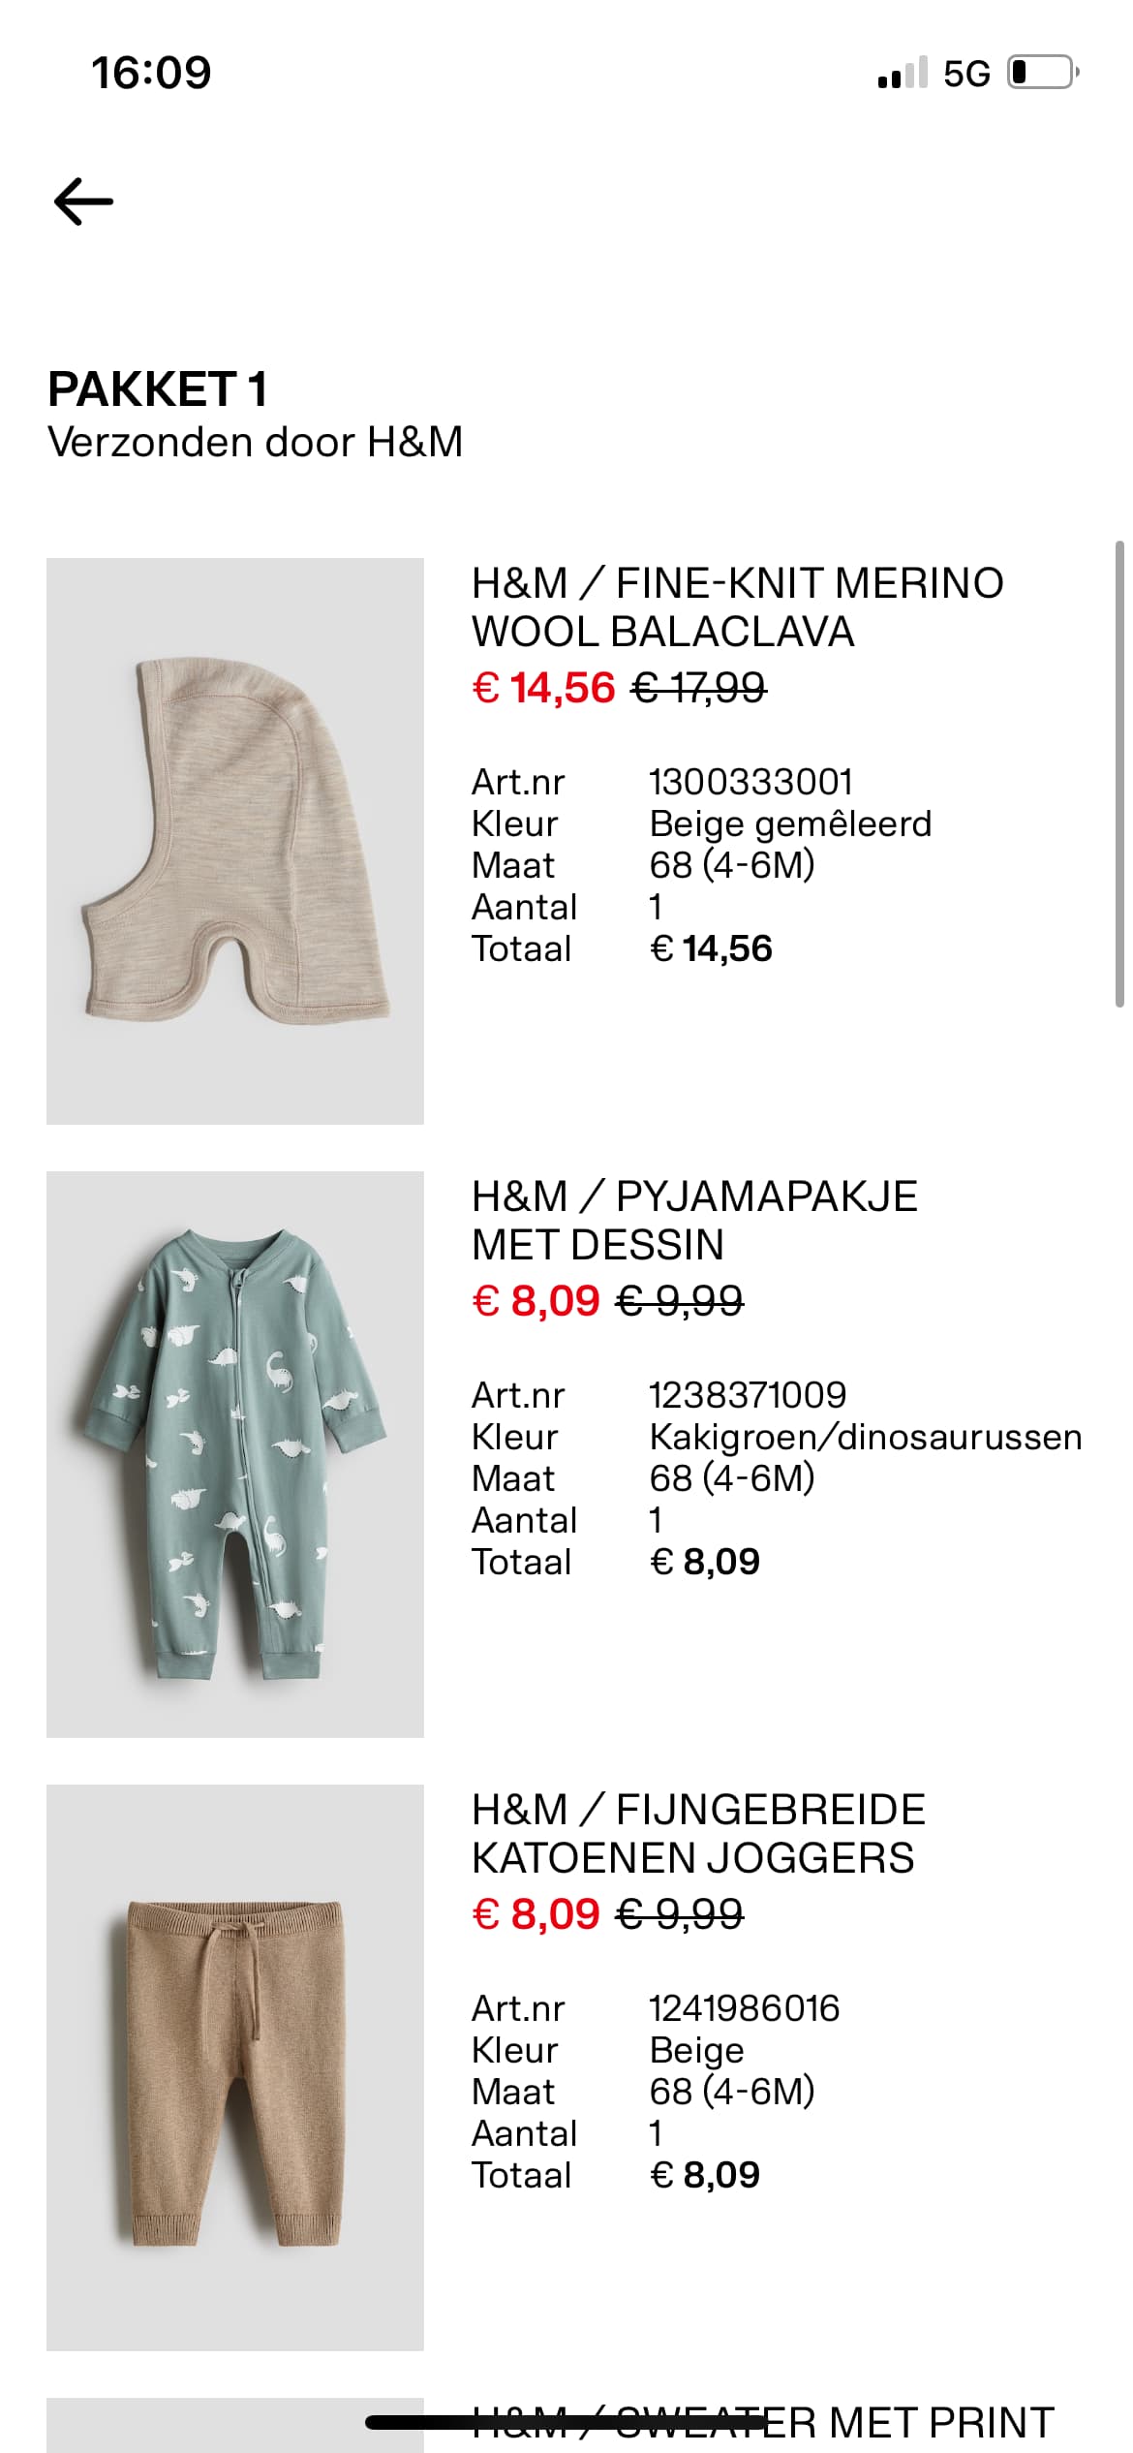Tap the back arrow icon
The height and width of the screenshot is (2453, 1133).
pos(83,202)
